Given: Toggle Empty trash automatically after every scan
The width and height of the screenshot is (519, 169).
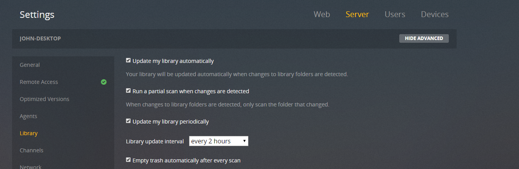Looking at the screenshot, I should click(x=128, y=160).
